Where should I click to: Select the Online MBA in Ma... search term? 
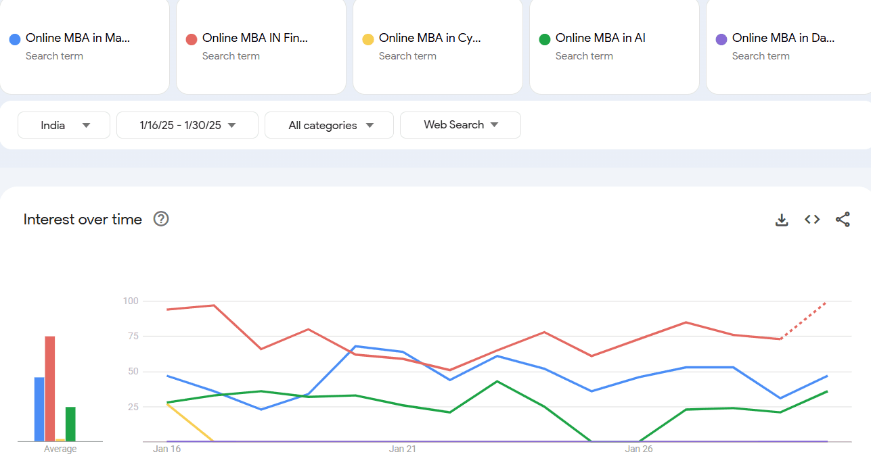click(x=78, y=39)
